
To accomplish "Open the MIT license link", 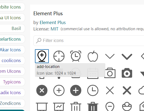I will (54, 29).
